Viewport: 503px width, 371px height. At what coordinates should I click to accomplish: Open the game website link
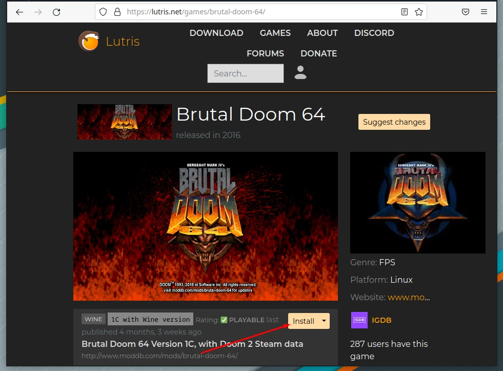pyautogui.click(x=409, y=297)
